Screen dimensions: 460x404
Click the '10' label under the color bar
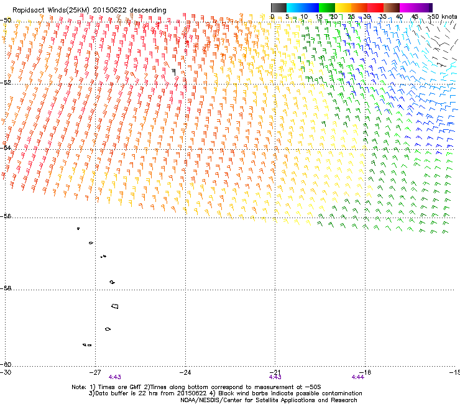coord(304,16)
